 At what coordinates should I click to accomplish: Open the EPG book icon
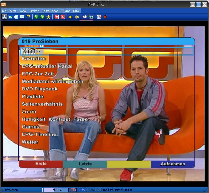point(85,17)
